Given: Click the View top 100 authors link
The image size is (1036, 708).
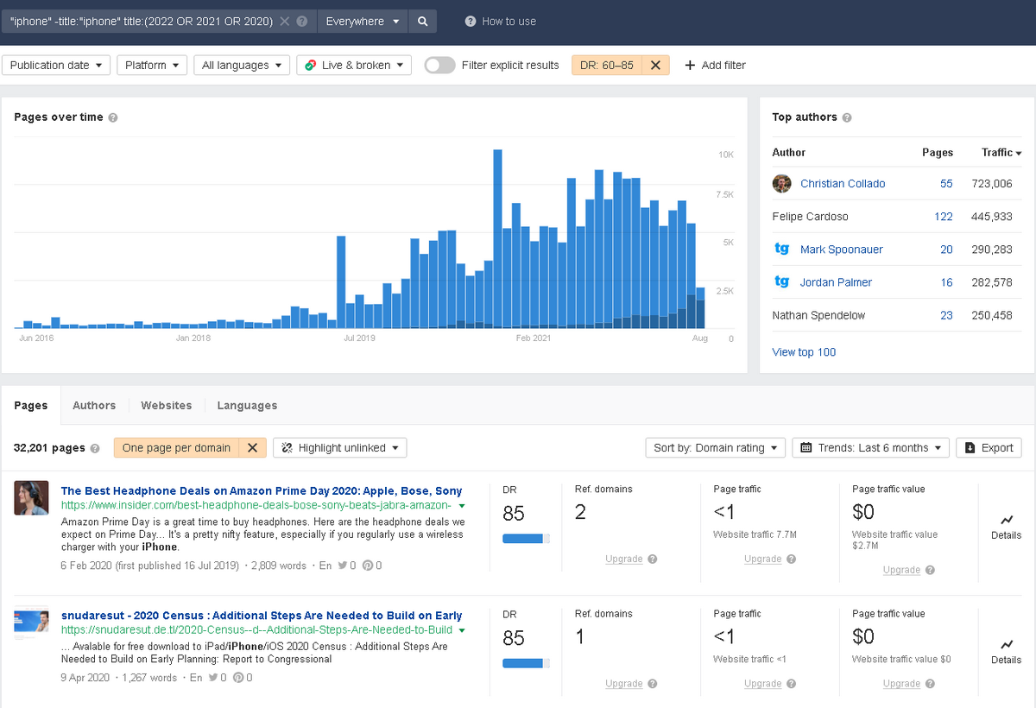Looking at the screenshot, I should [x=804, y=352].
